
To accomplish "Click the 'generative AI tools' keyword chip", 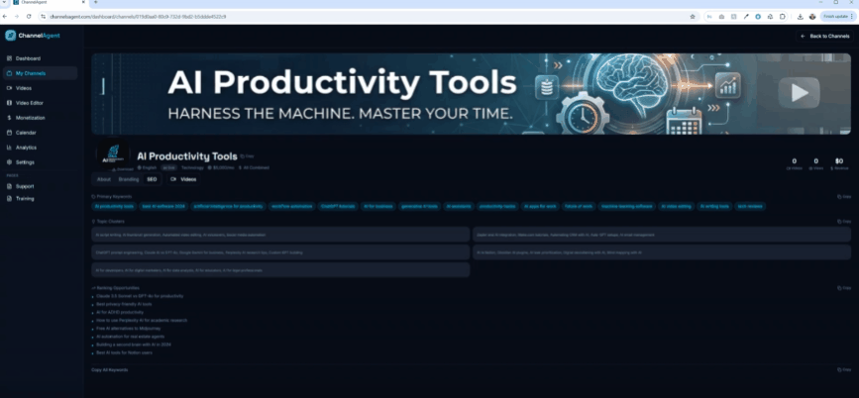I will tap(420, 206).
